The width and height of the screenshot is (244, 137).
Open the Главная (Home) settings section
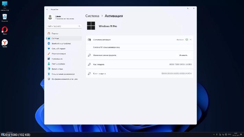coord(64,34)
